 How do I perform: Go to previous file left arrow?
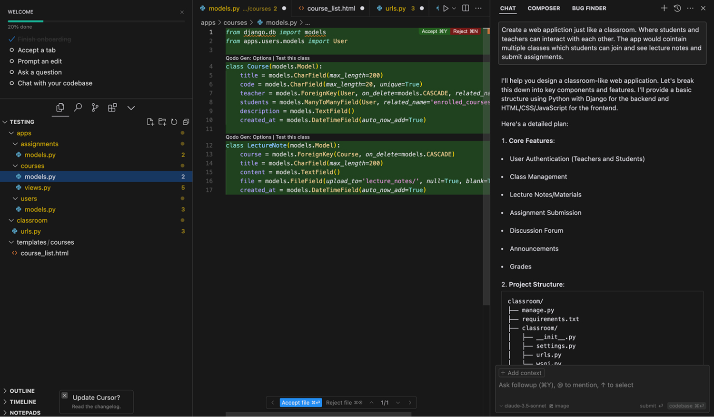[272, 403]
